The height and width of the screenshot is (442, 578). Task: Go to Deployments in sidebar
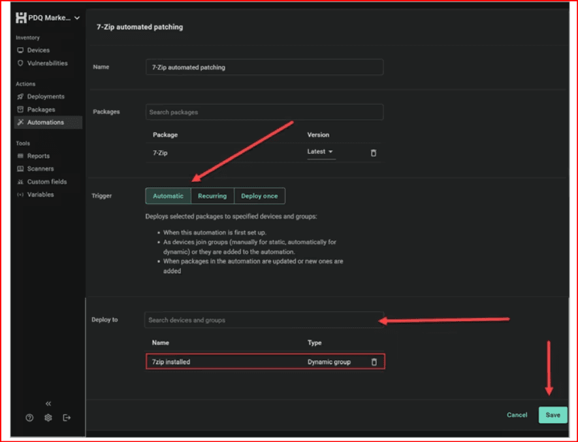click(x=46, y=97)
